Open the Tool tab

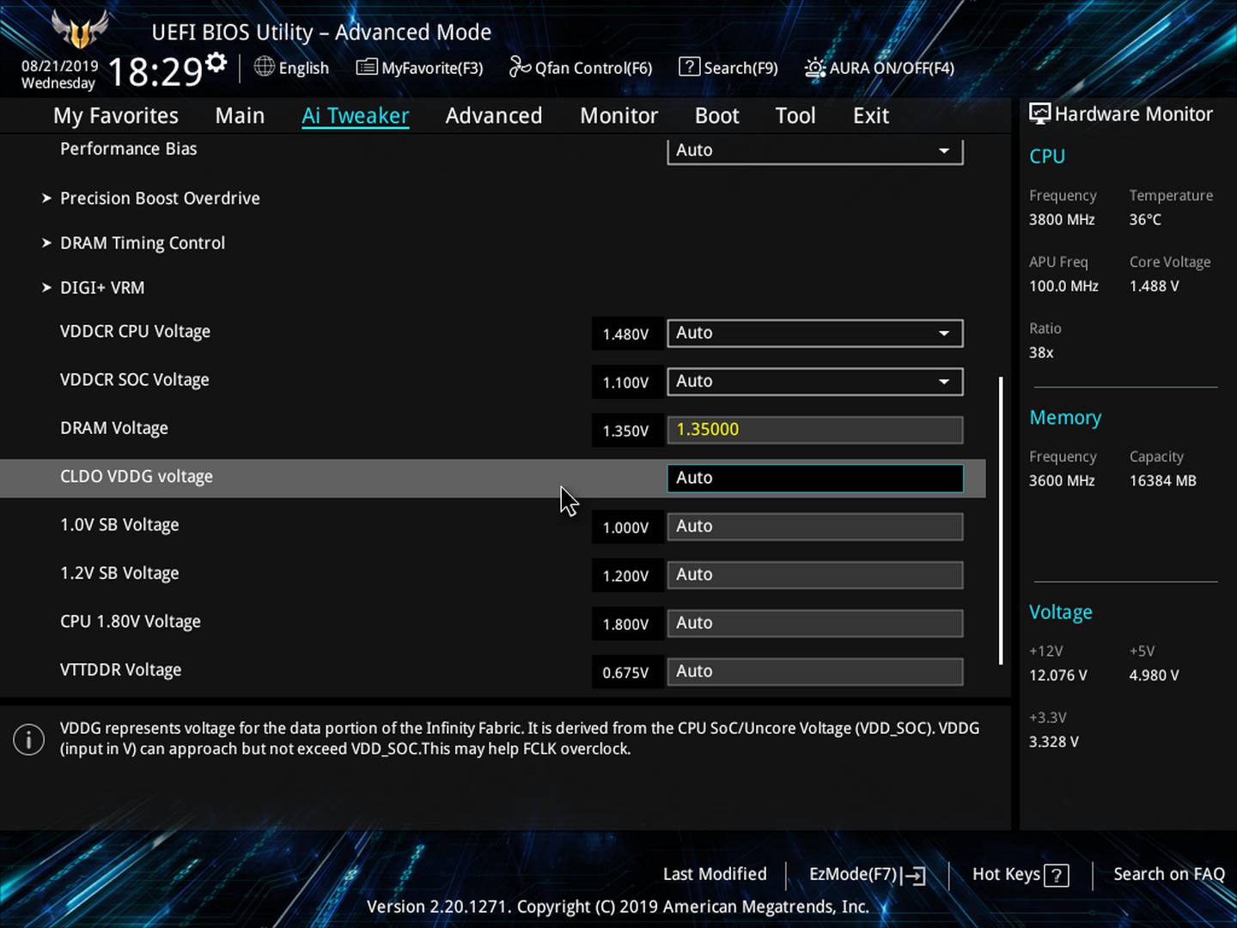[795, 116]
